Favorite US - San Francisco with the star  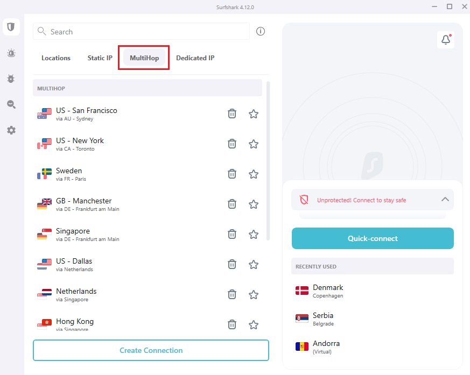(254, 114)
